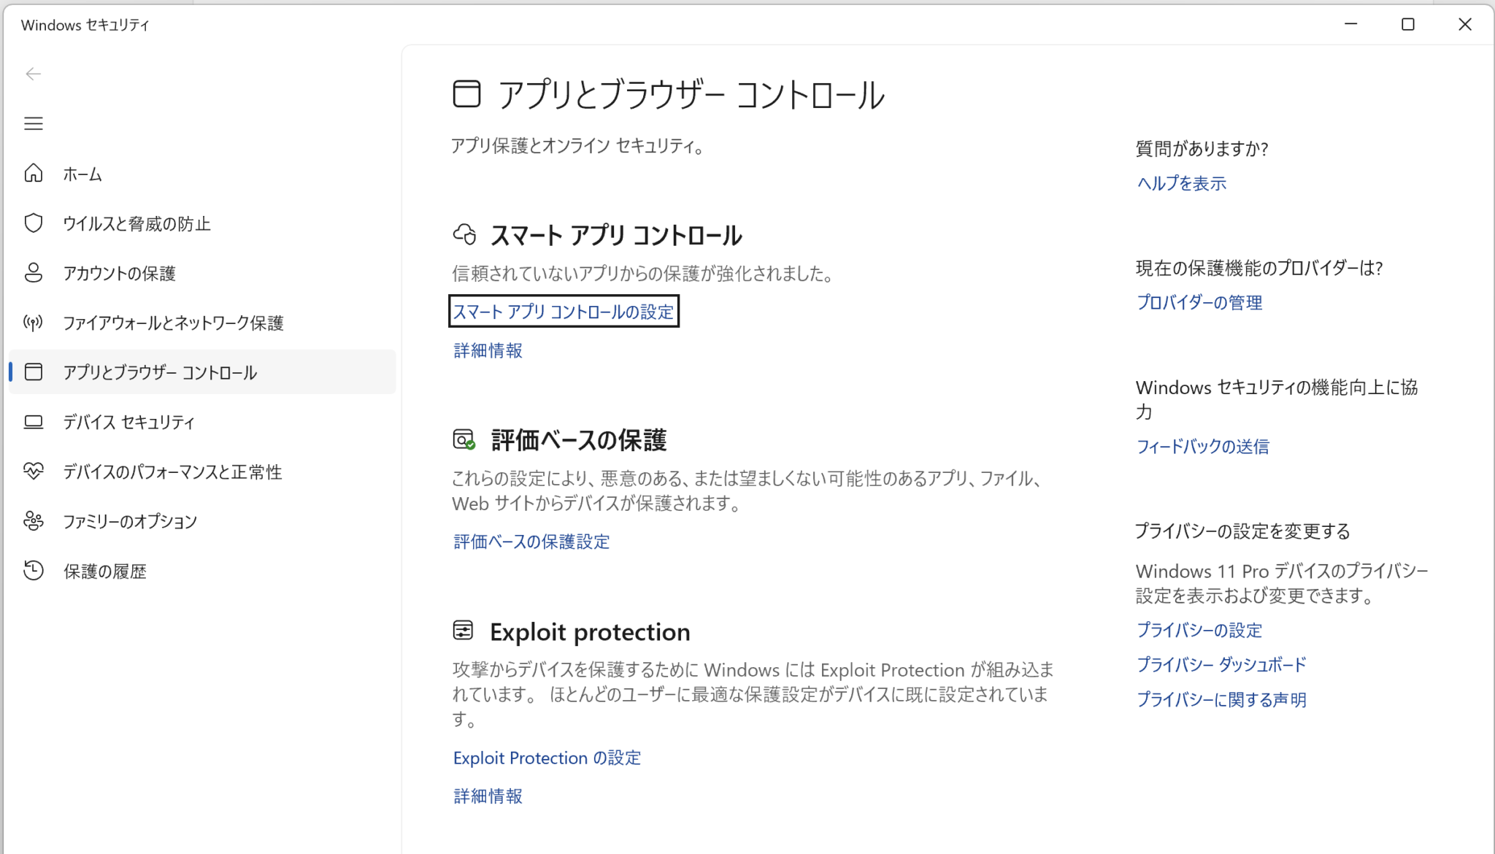Open プライバシーの設定 link
Screen dimensions: 1495x854
[x=1199, y=630]
